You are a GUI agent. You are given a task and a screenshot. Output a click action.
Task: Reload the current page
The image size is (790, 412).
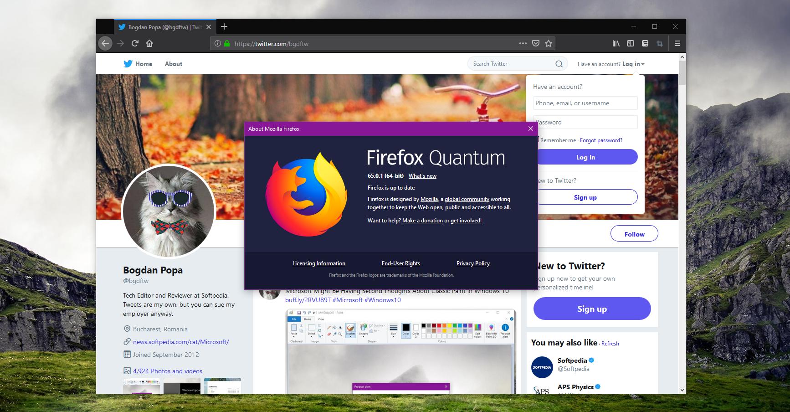coord(134,43)
